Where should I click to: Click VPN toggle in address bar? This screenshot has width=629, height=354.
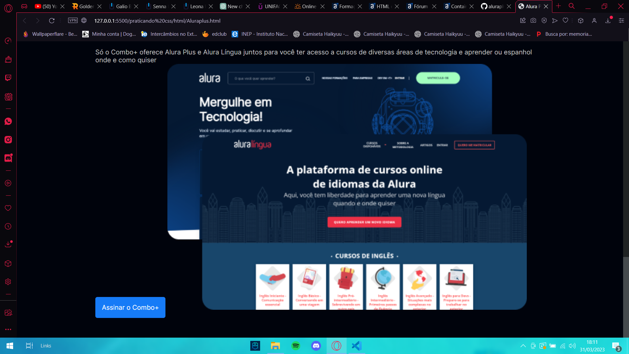click(72, 20)
